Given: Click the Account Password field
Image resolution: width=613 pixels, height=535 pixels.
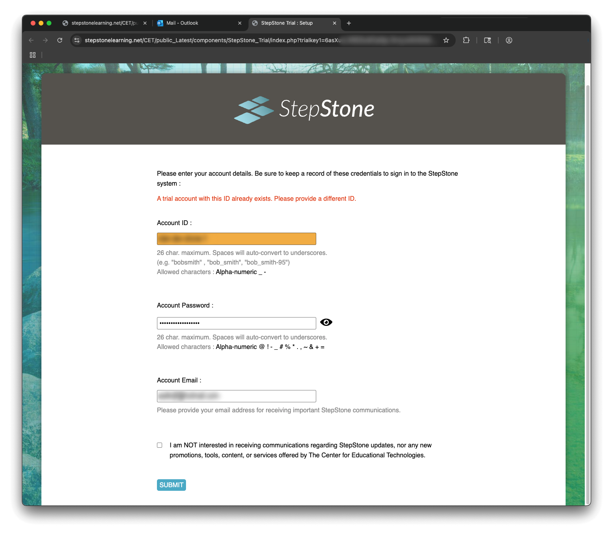Looking at the screenshot, I should coord(237,323).
